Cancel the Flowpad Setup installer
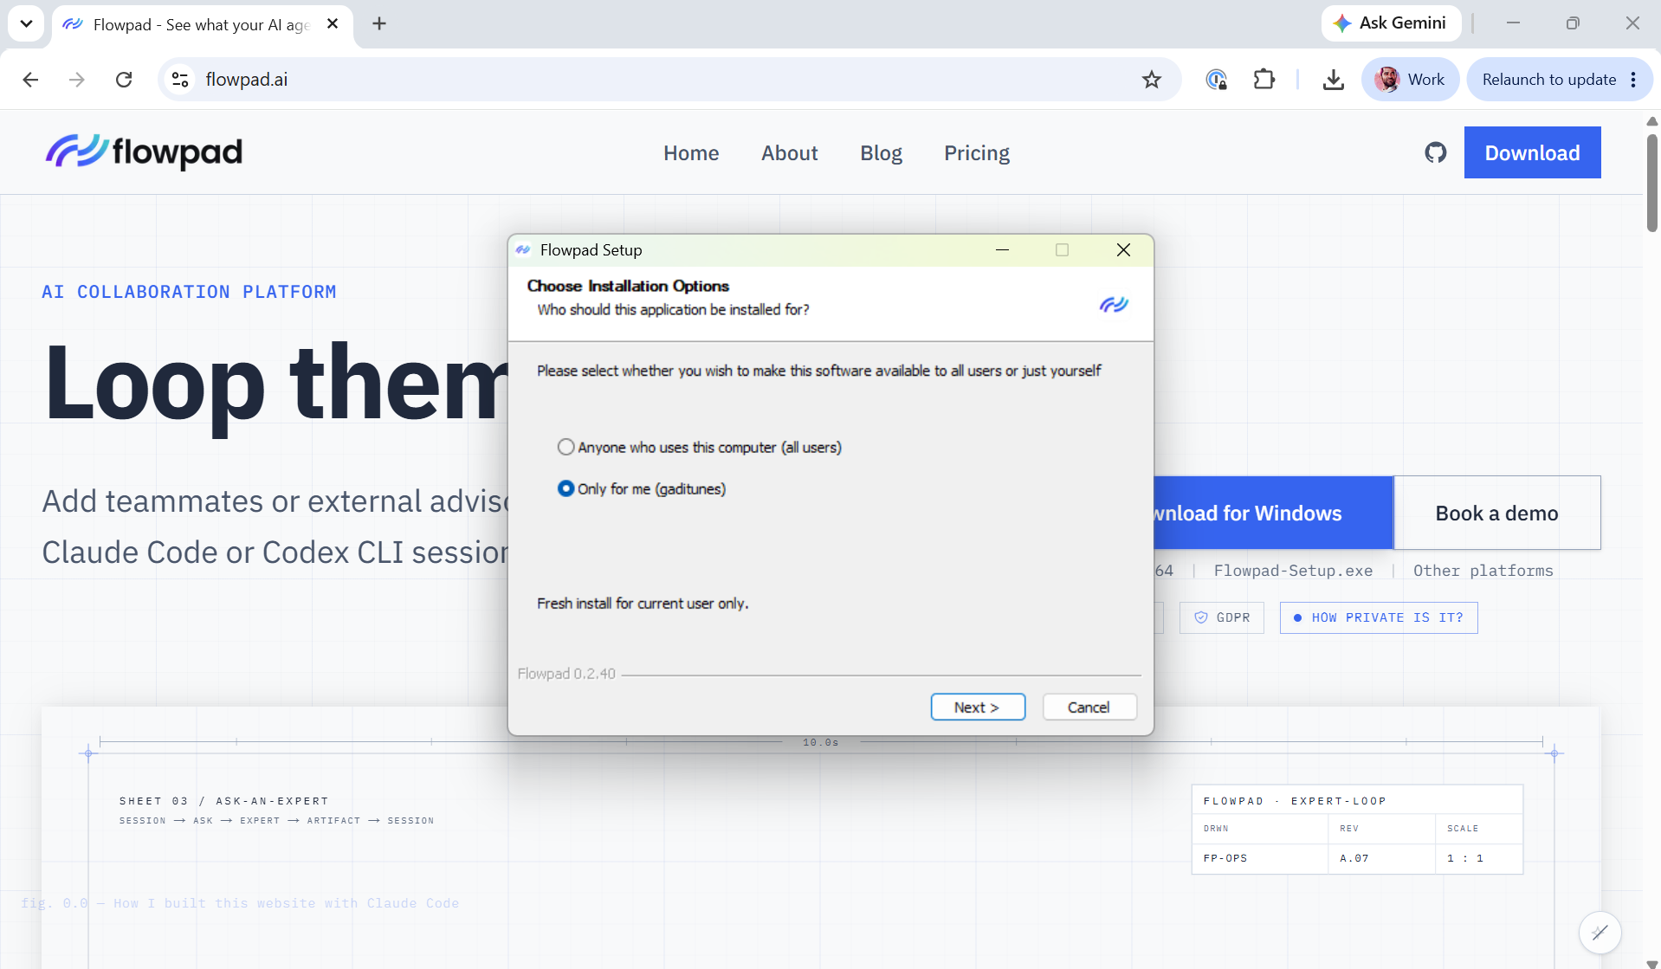 (1089, 707)
